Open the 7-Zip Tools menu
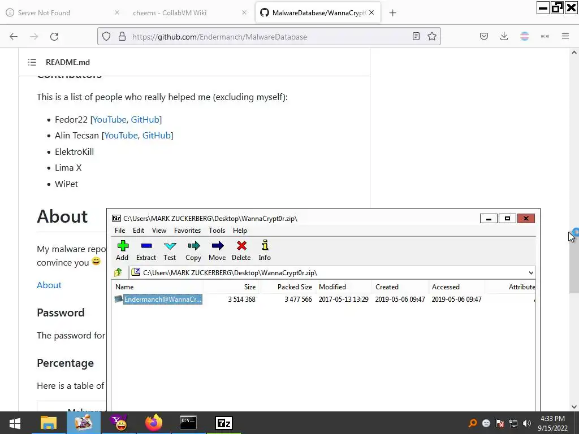 click(217, 231)
